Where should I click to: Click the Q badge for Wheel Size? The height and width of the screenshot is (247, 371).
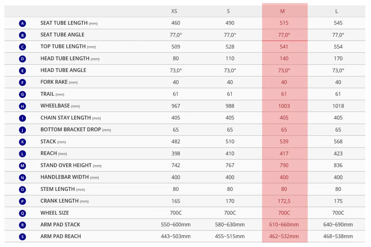(22, 213)
